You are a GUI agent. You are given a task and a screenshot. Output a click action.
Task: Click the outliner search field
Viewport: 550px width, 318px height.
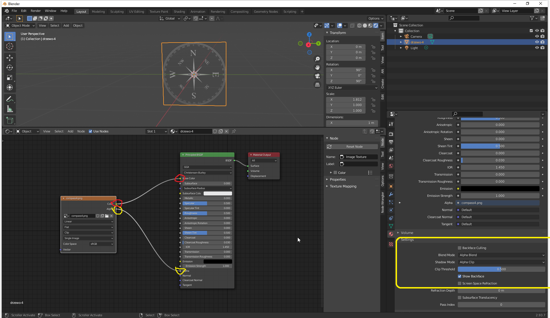(x=464, y=18)
